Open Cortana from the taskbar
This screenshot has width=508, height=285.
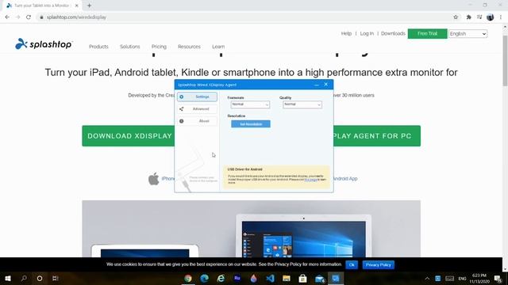39,278
